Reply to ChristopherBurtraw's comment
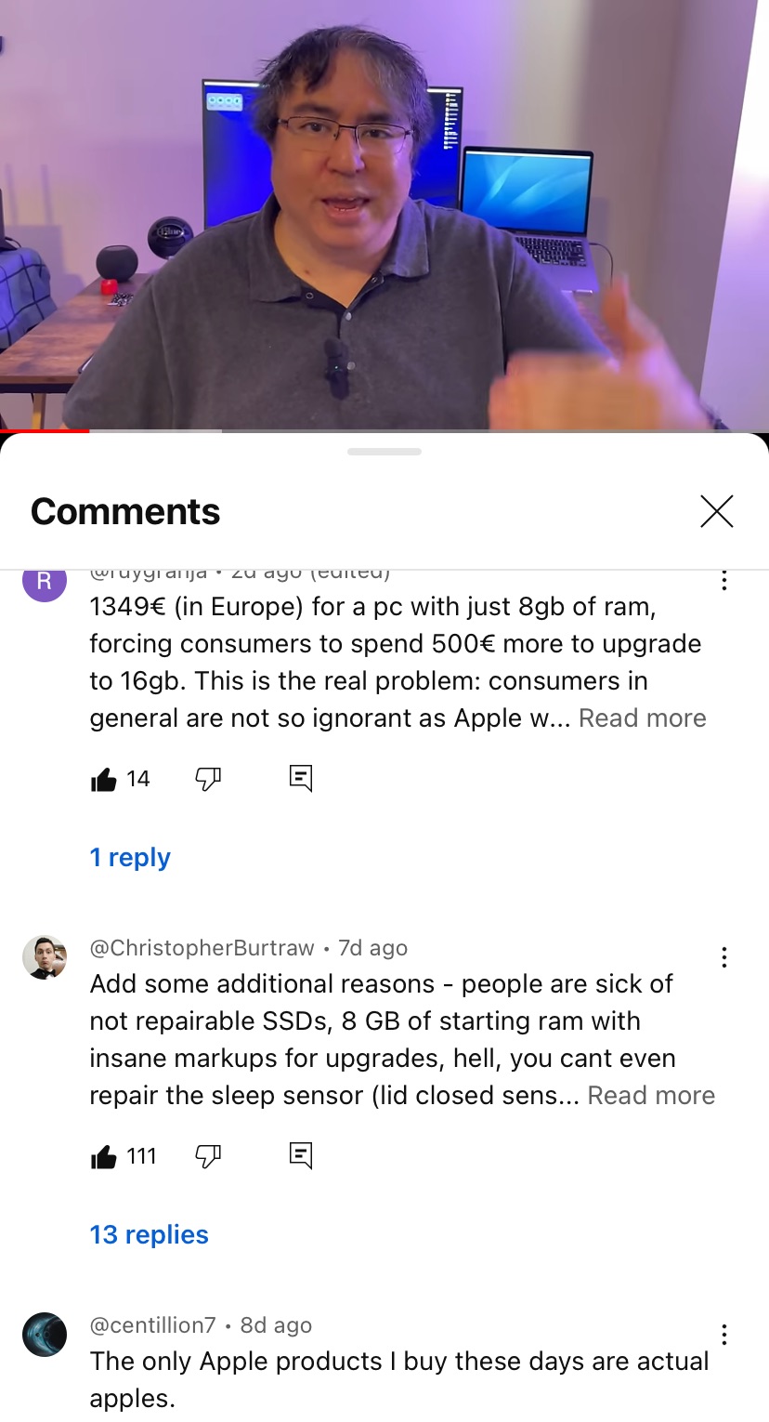Viewport: 769px width, 1422px height. [x=301, y=1156]
